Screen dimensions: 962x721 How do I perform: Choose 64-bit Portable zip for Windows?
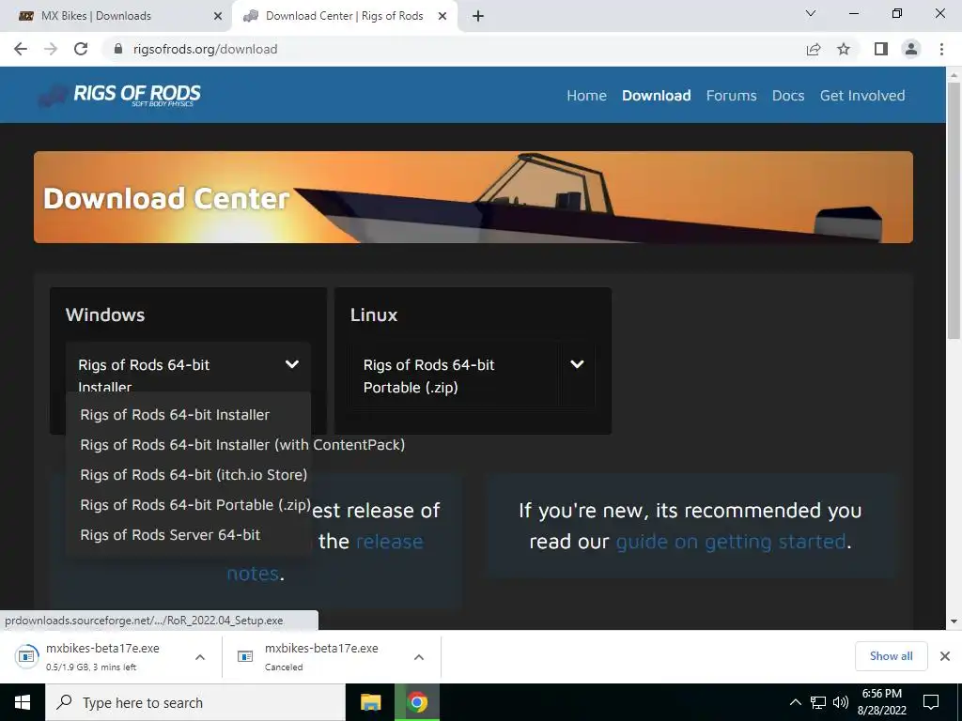click(x=195, y=504)
